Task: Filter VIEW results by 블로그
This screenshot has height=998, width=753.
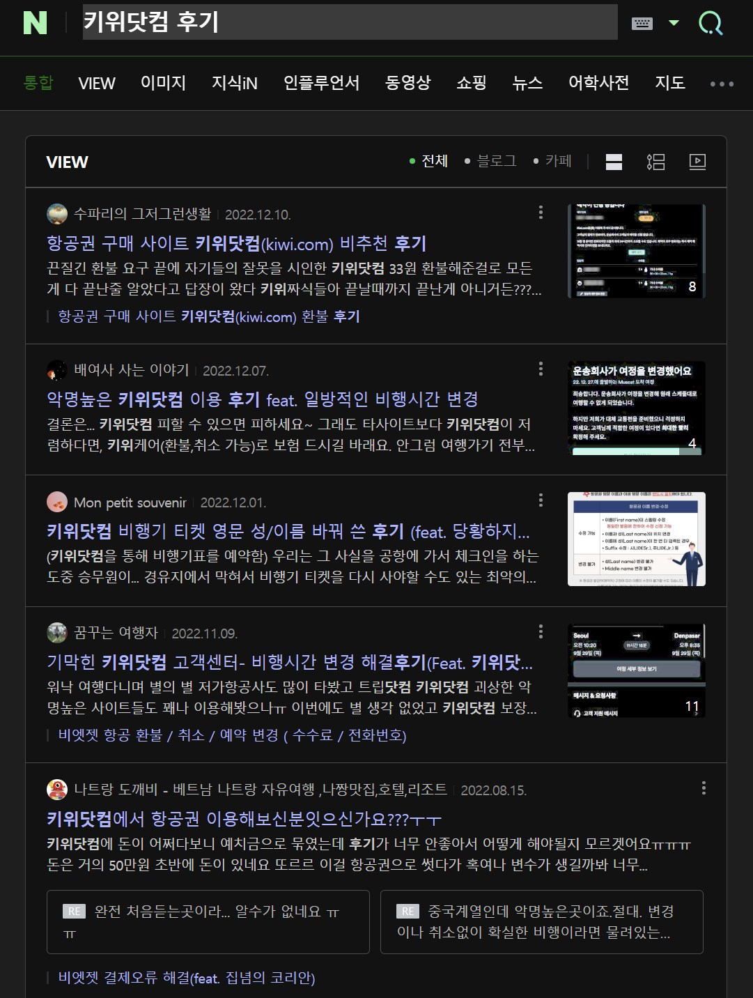Action: click(491, 161)
